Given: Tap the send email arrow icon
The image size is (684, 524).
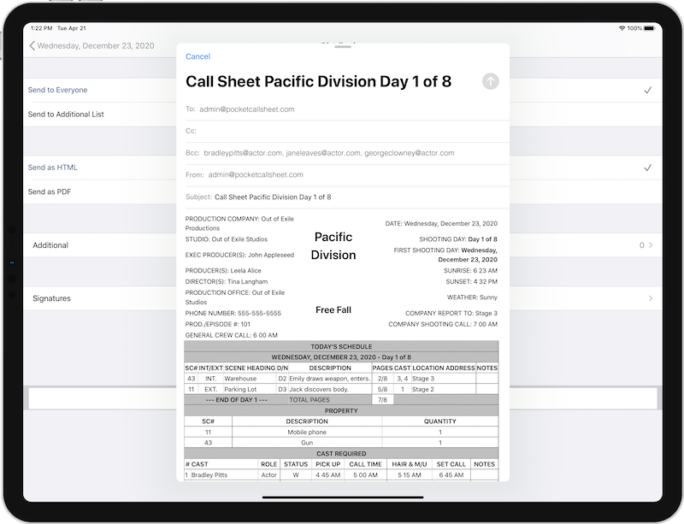Looking at the screenshot, I should (490, 81).
